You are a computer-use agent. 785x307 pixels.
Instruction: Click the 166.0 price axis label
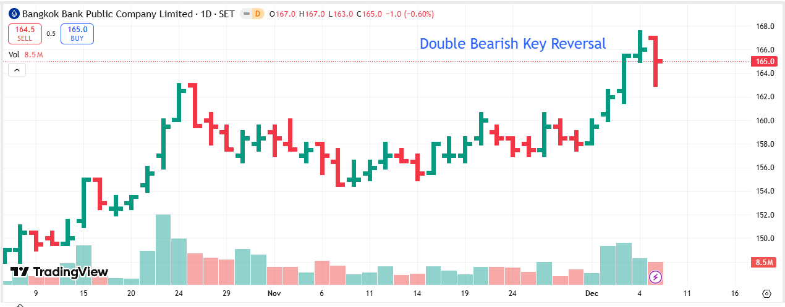coord(765,50)
